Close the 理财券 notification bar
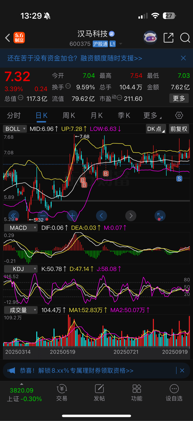Viewport: 193px width, 421px height. pos(182,371)
